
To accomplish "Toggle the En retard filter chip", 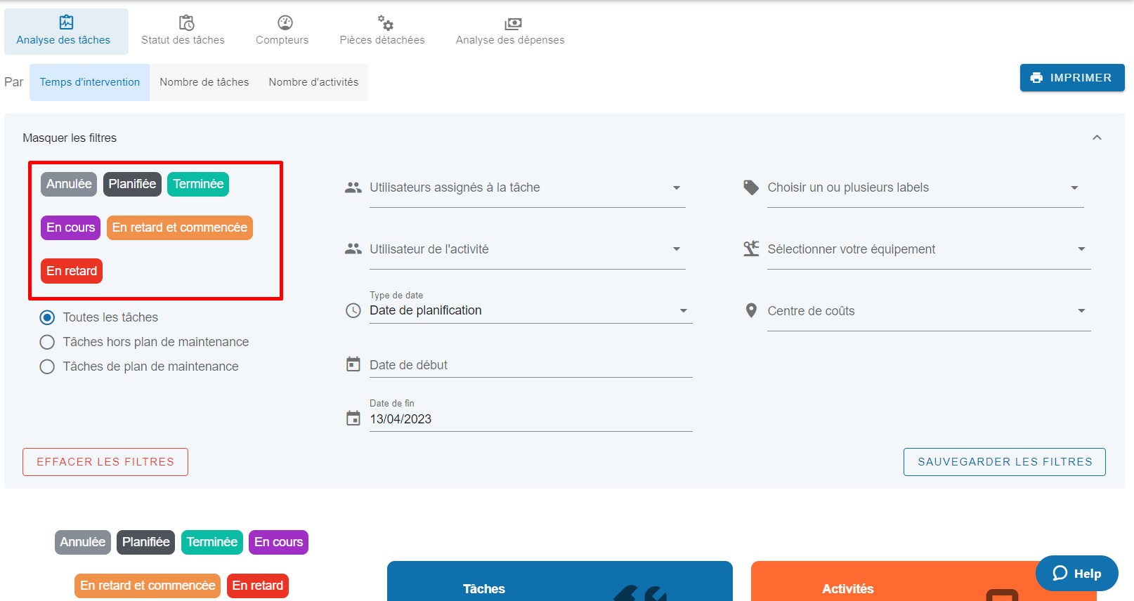I will pyautogui.click(x=72, y=271).
